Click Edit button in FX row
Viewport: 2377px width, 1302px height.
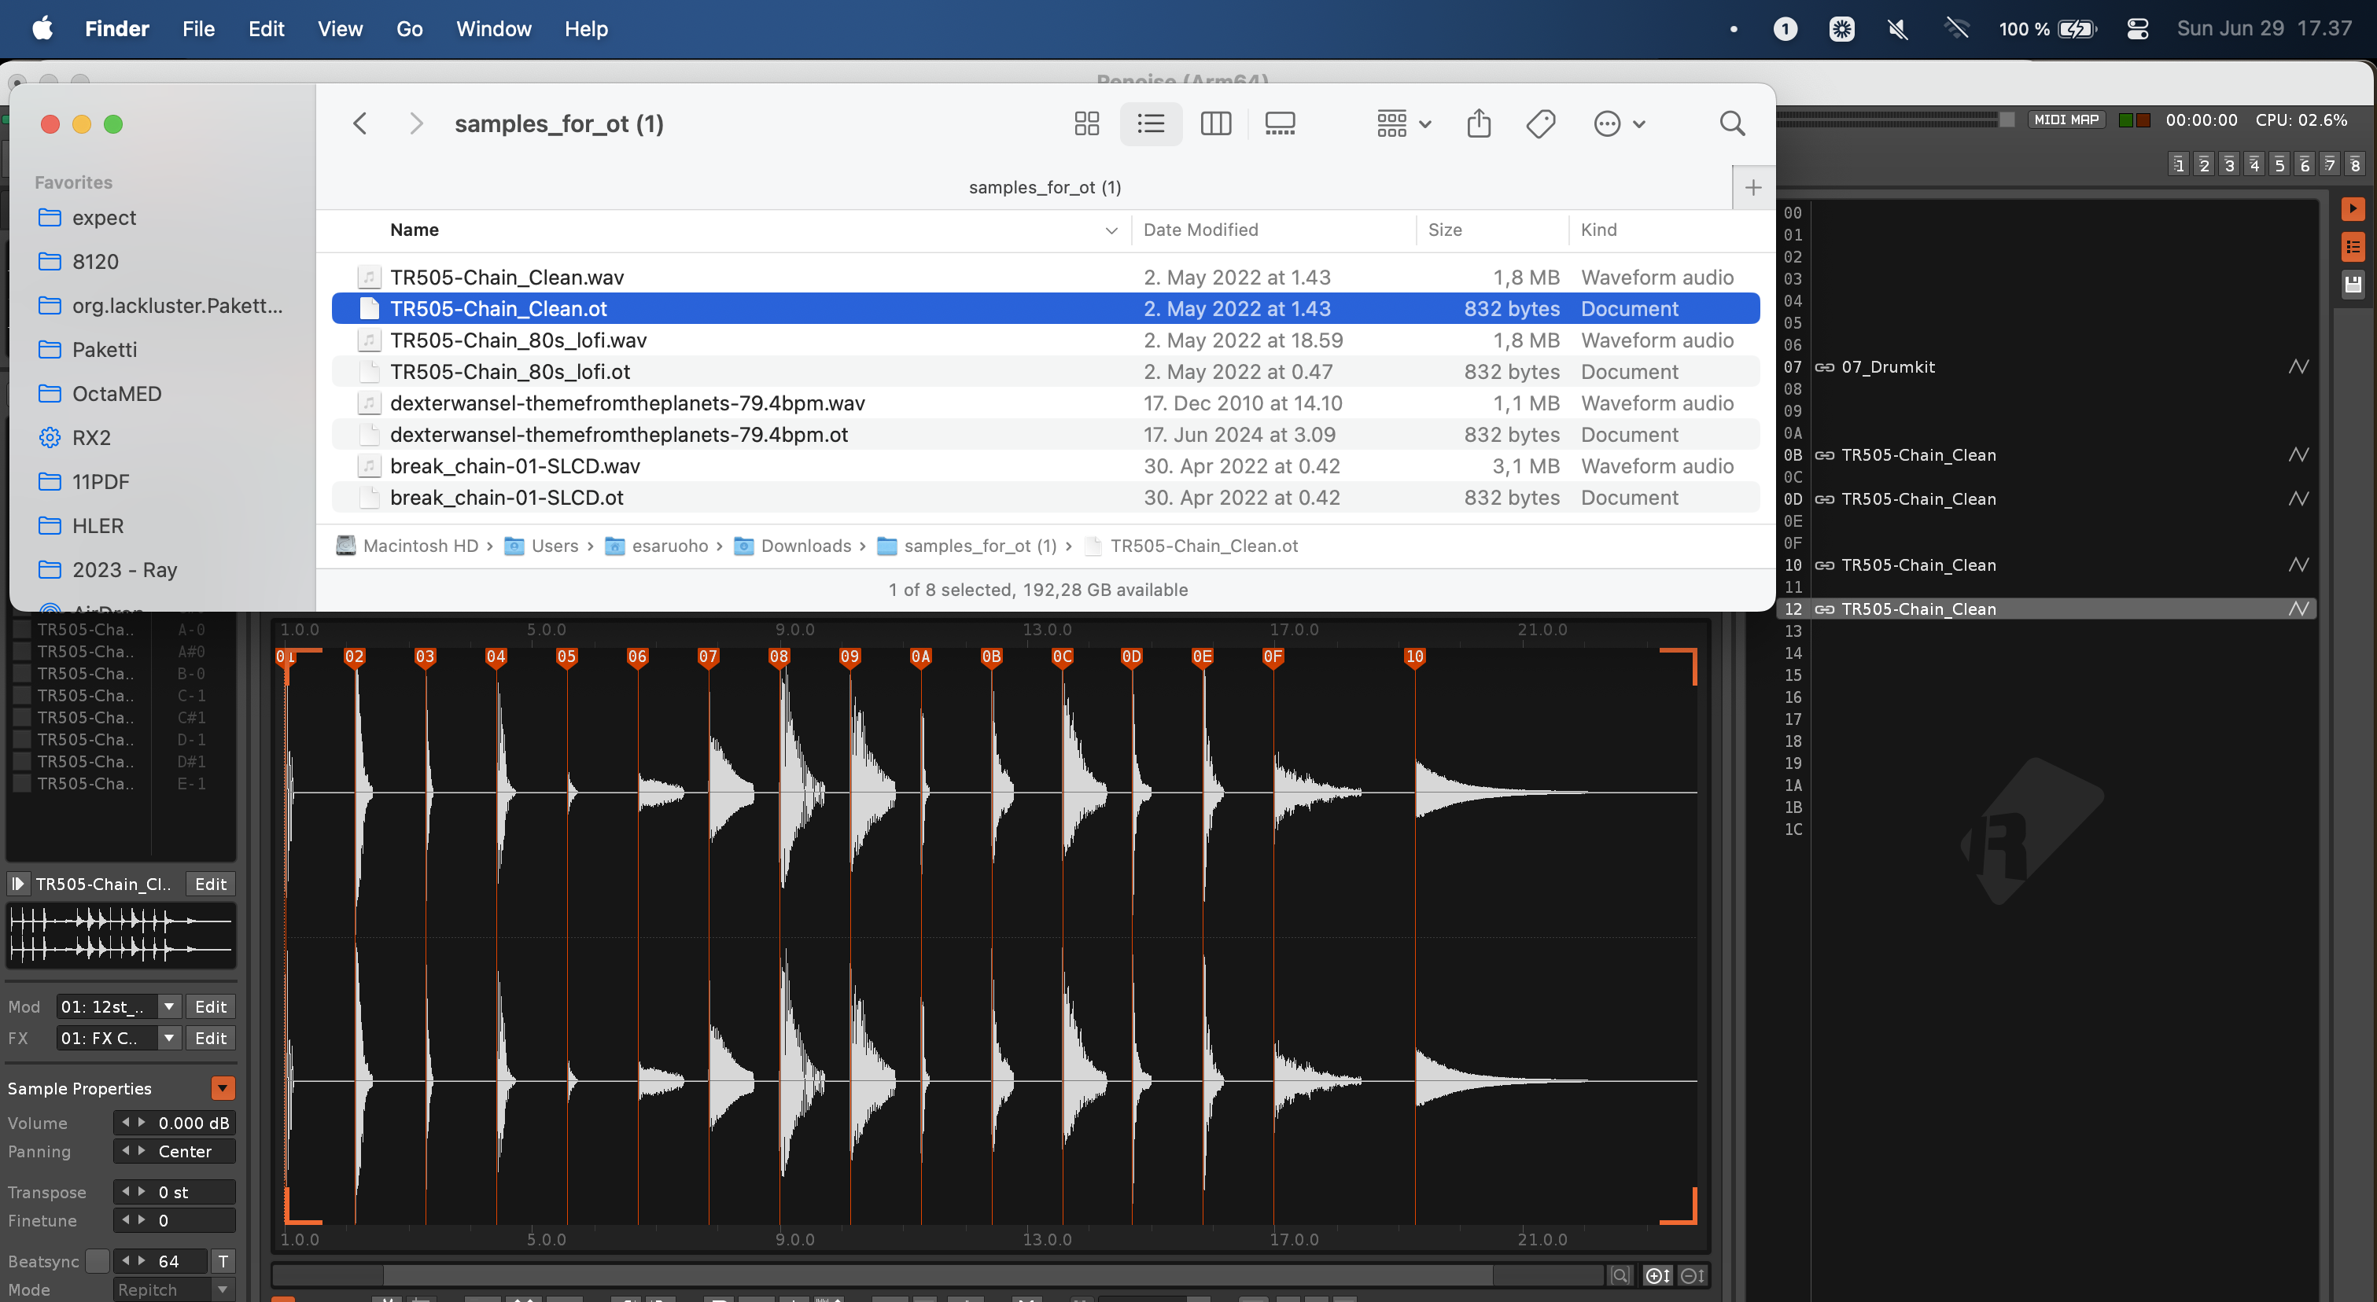(x=210, y=1037)
